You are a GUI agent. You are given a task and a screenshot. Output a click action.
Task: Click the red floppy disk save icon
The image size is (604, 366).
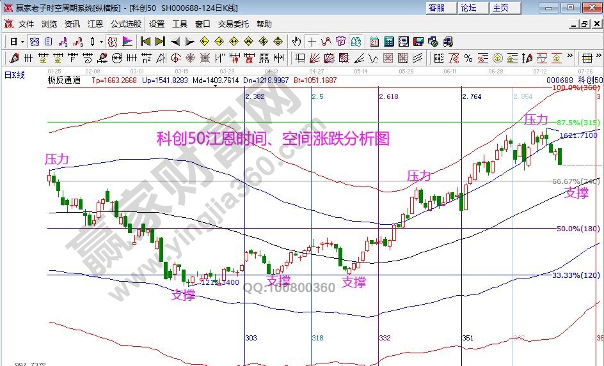418,42
